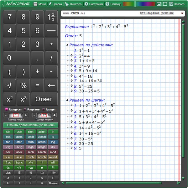This screenshot has height=188, width=188.
Task: Insert a mixed fraction with the 1⅔ key
Action: tap(51, 17)
